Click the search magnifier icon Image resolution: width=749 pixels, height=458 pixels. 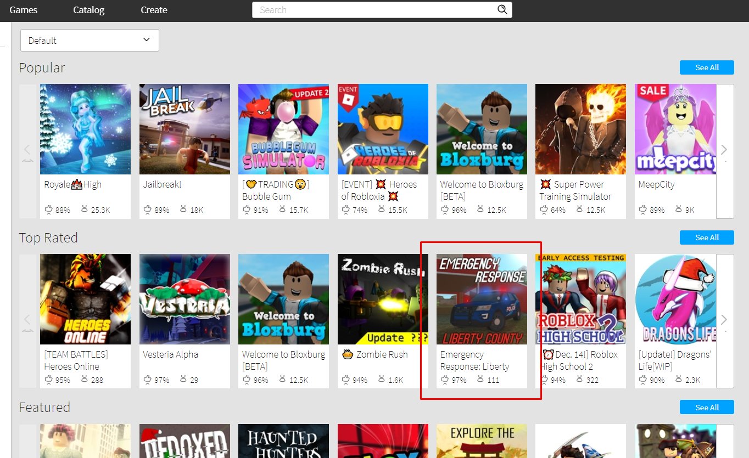tap(502, 9)
